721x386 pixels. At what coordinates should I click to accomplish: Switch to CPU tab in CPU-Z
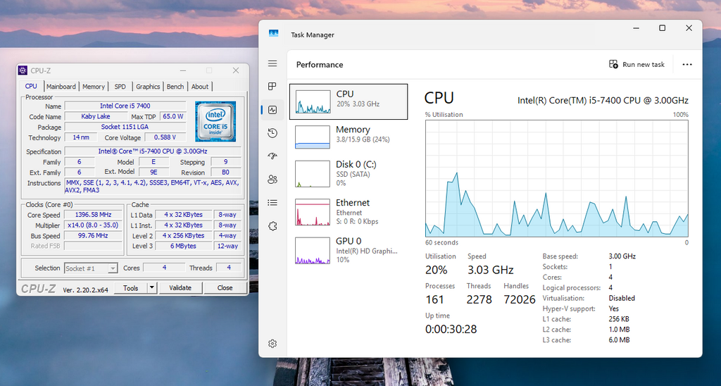coord(31,86)
